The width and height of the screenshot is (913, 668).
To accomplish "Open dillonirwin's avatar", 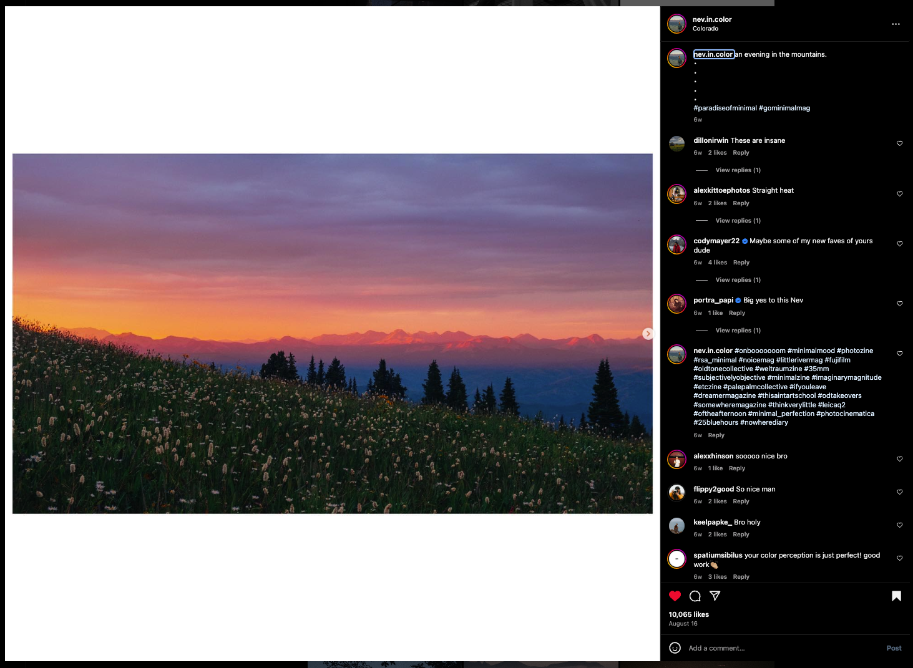I will (x=676, y=143).
